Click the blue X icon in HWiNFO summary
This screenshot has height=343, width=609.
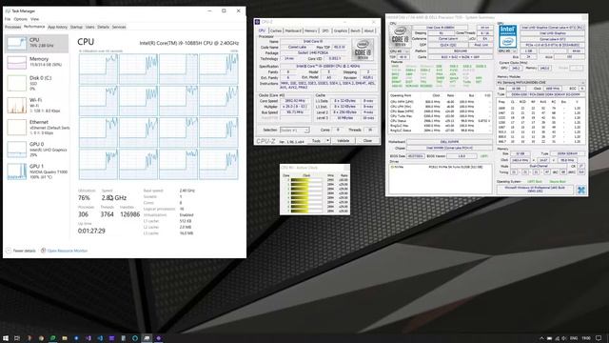[x=581, y=191]
